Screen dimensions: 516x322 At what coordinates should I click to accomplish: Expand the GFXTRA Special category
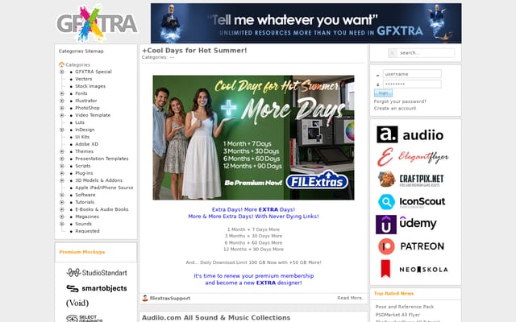62,72
